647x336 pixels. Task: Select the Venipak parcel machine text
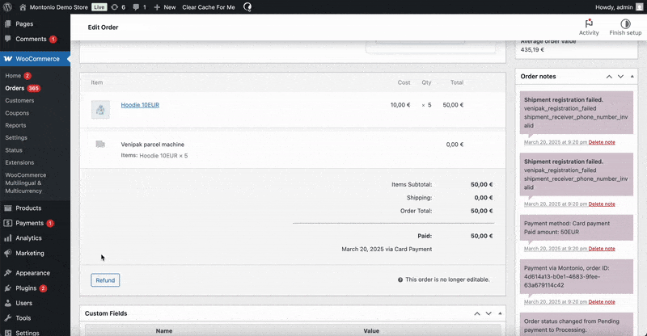click(152, 145)
